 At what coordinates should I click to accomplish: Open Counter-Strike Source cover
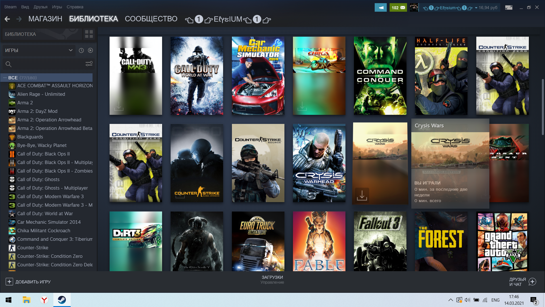tap(258, 163)
